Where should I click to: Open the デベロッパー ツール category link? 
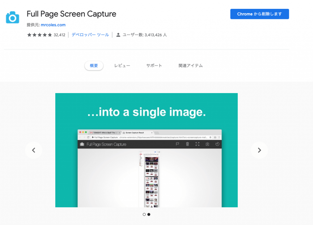coord(90,35)
